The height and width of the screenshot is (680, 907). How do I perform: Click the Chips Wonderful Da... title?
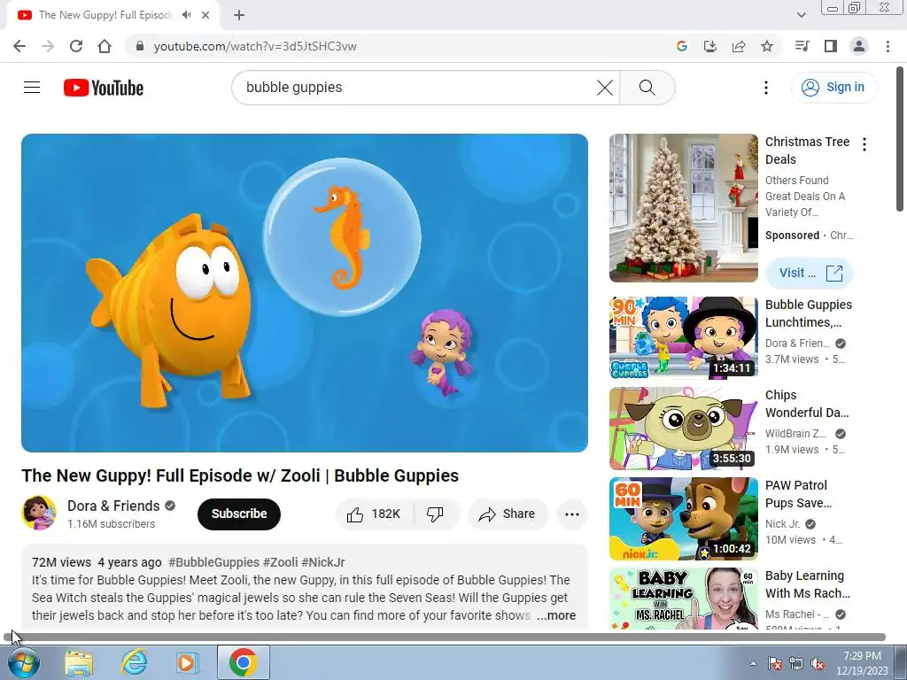(x=807, y=404)
